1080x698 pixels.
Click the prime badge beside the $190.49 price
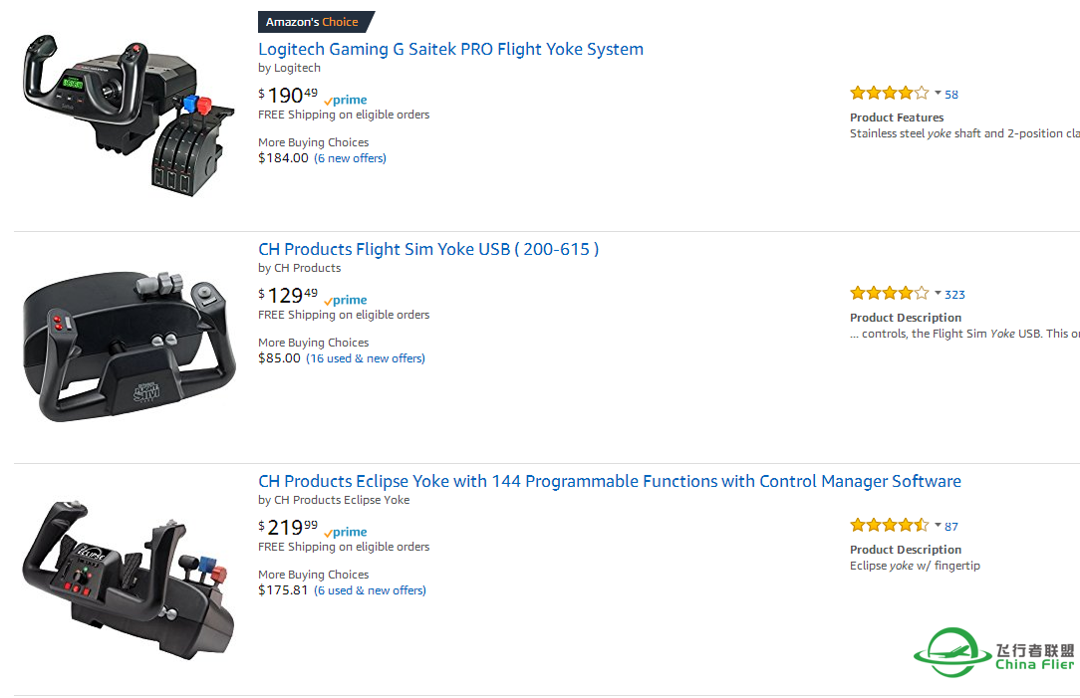345,101
